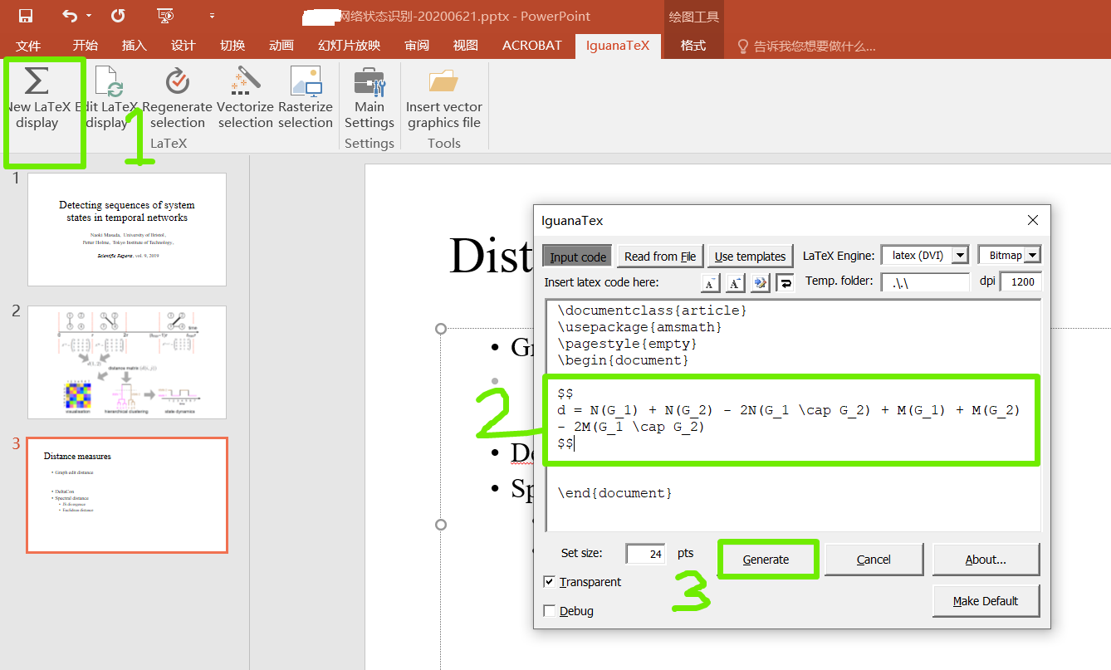Disable the Transparent option

tap(549, 581)
